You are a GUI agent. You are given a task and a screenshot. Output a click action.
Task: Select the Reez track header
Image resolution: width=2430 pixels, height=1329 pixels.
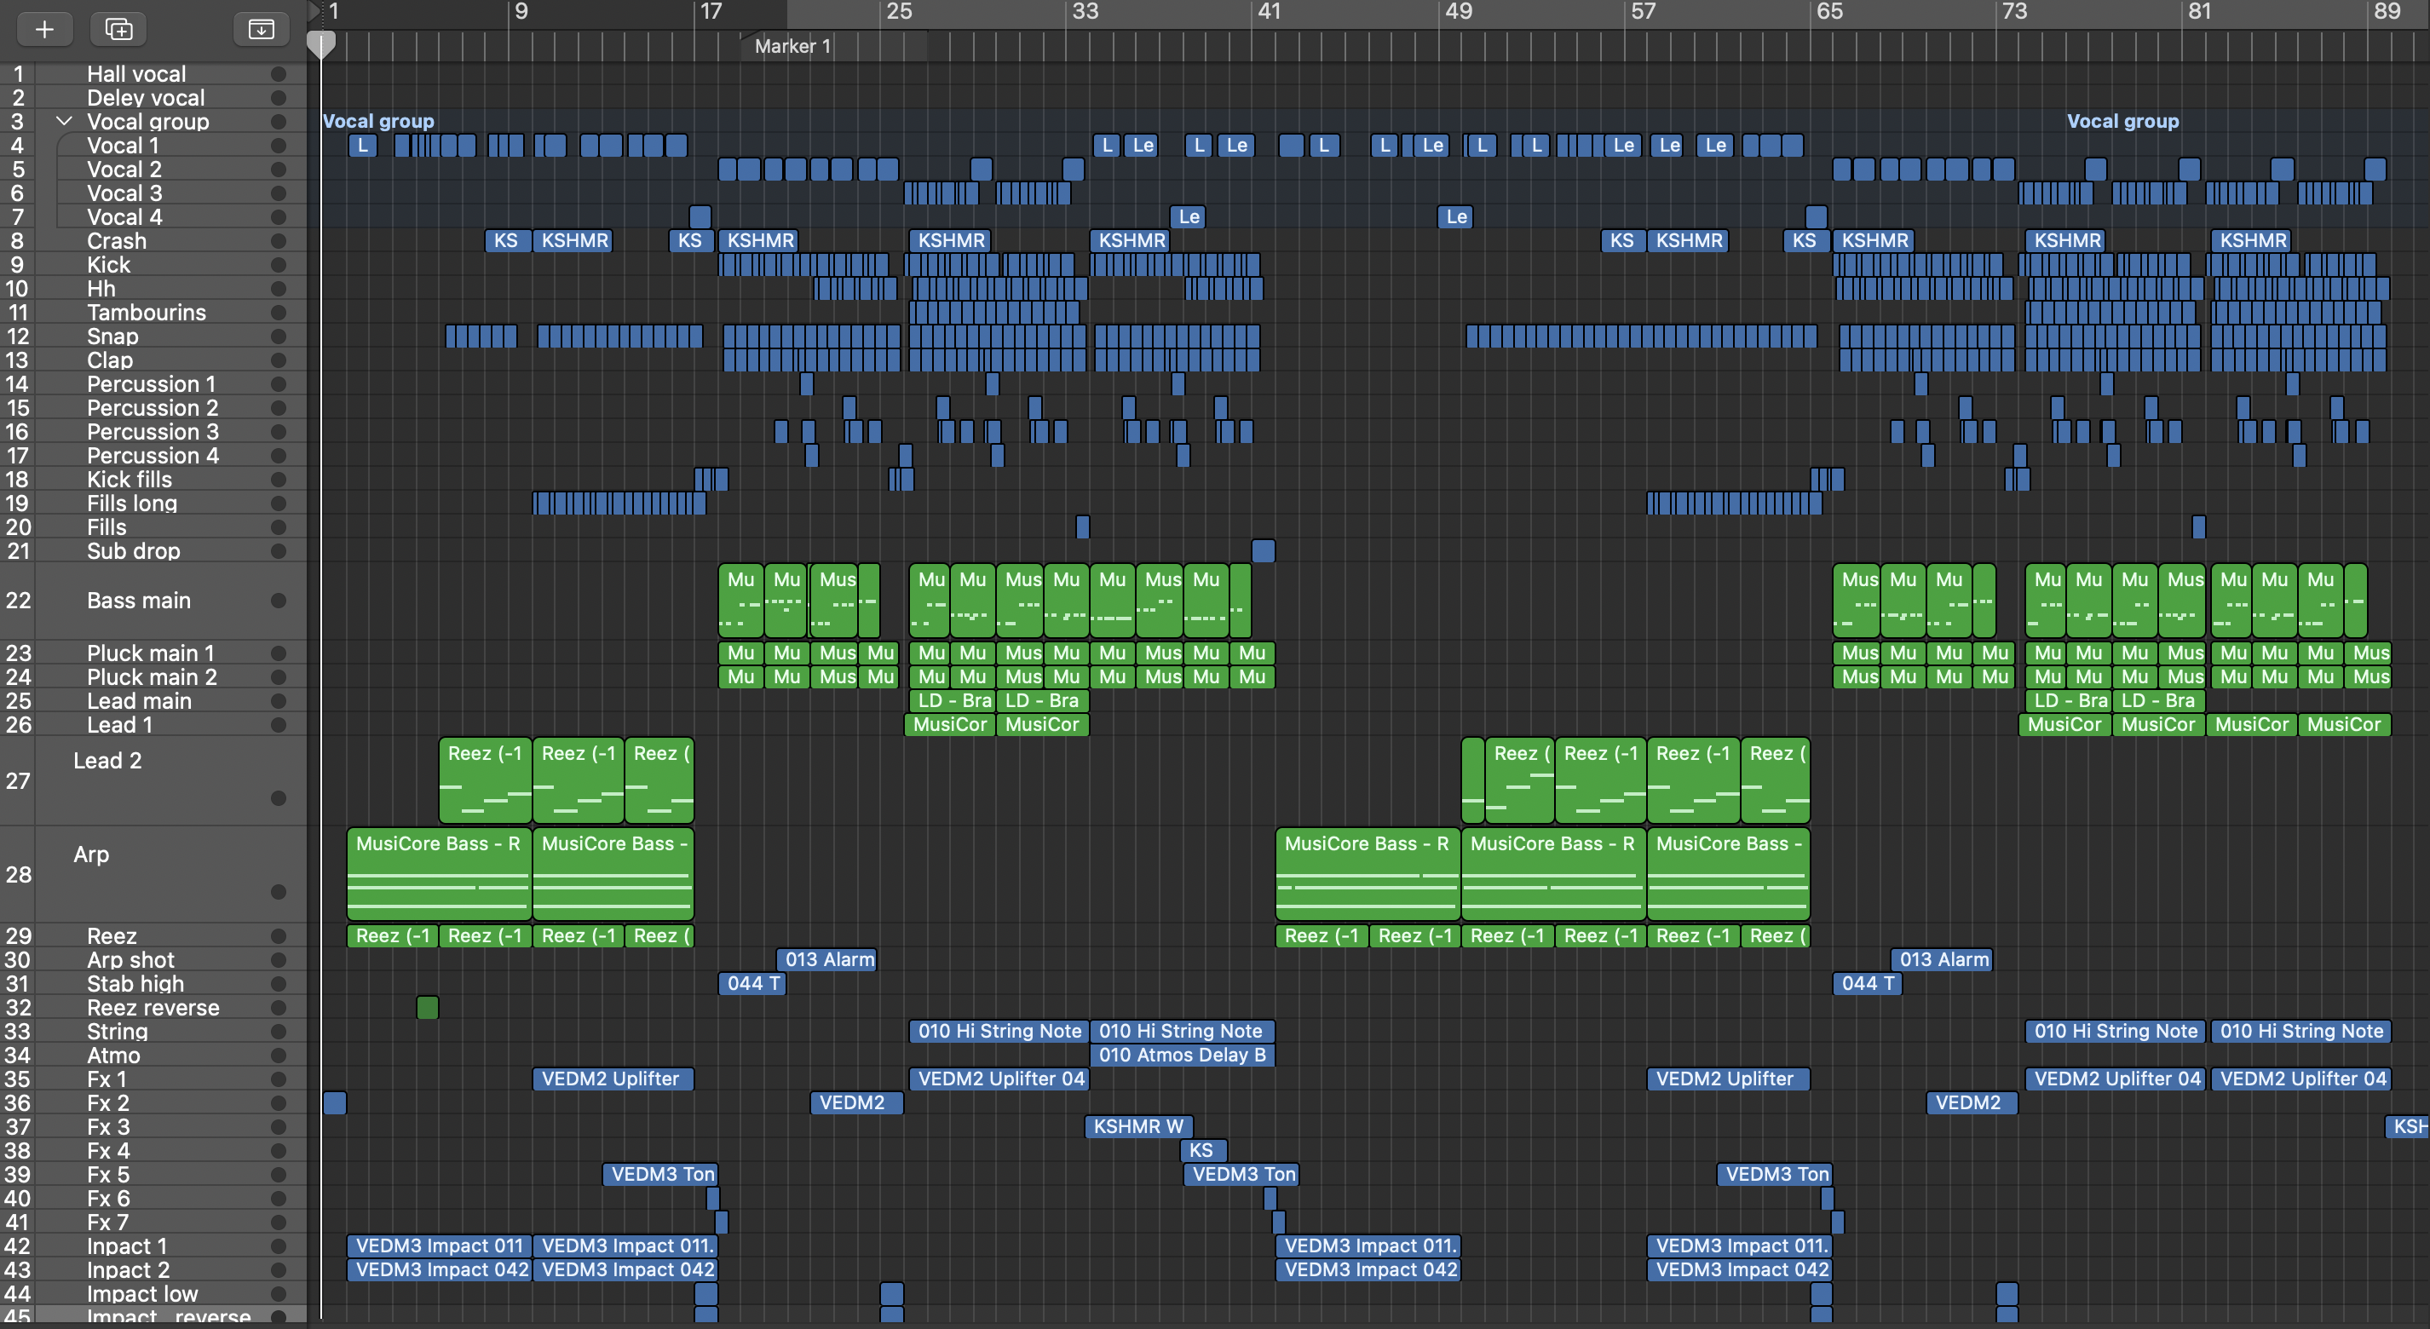pyautogui.click(x=153, y=935)
